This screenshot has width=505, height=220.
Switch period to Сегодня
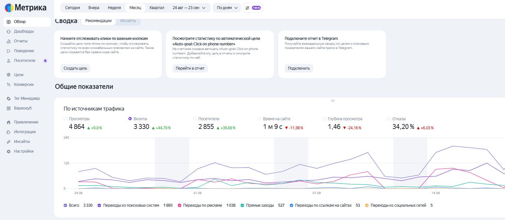72,8
